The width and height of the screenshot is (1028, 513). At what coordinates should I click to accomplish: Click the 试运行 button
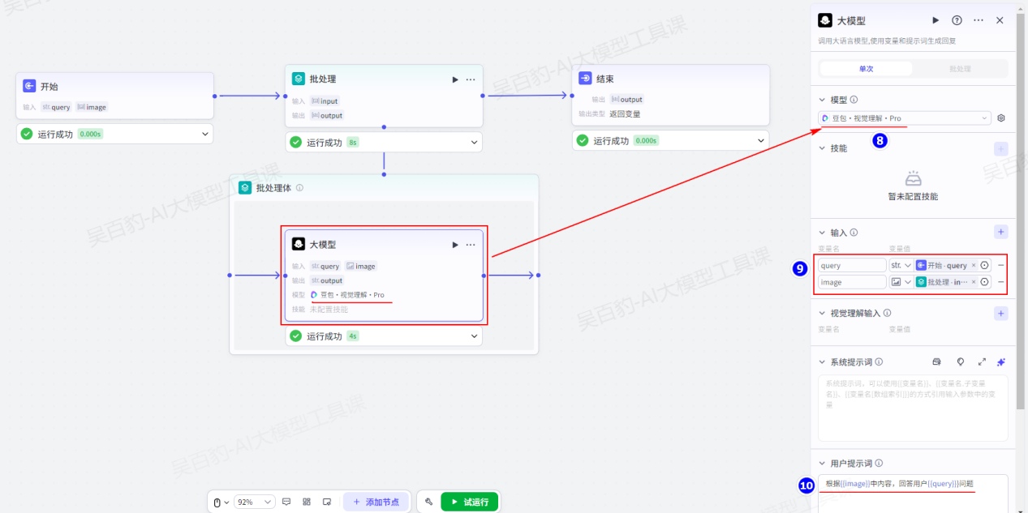pos(469,502)
